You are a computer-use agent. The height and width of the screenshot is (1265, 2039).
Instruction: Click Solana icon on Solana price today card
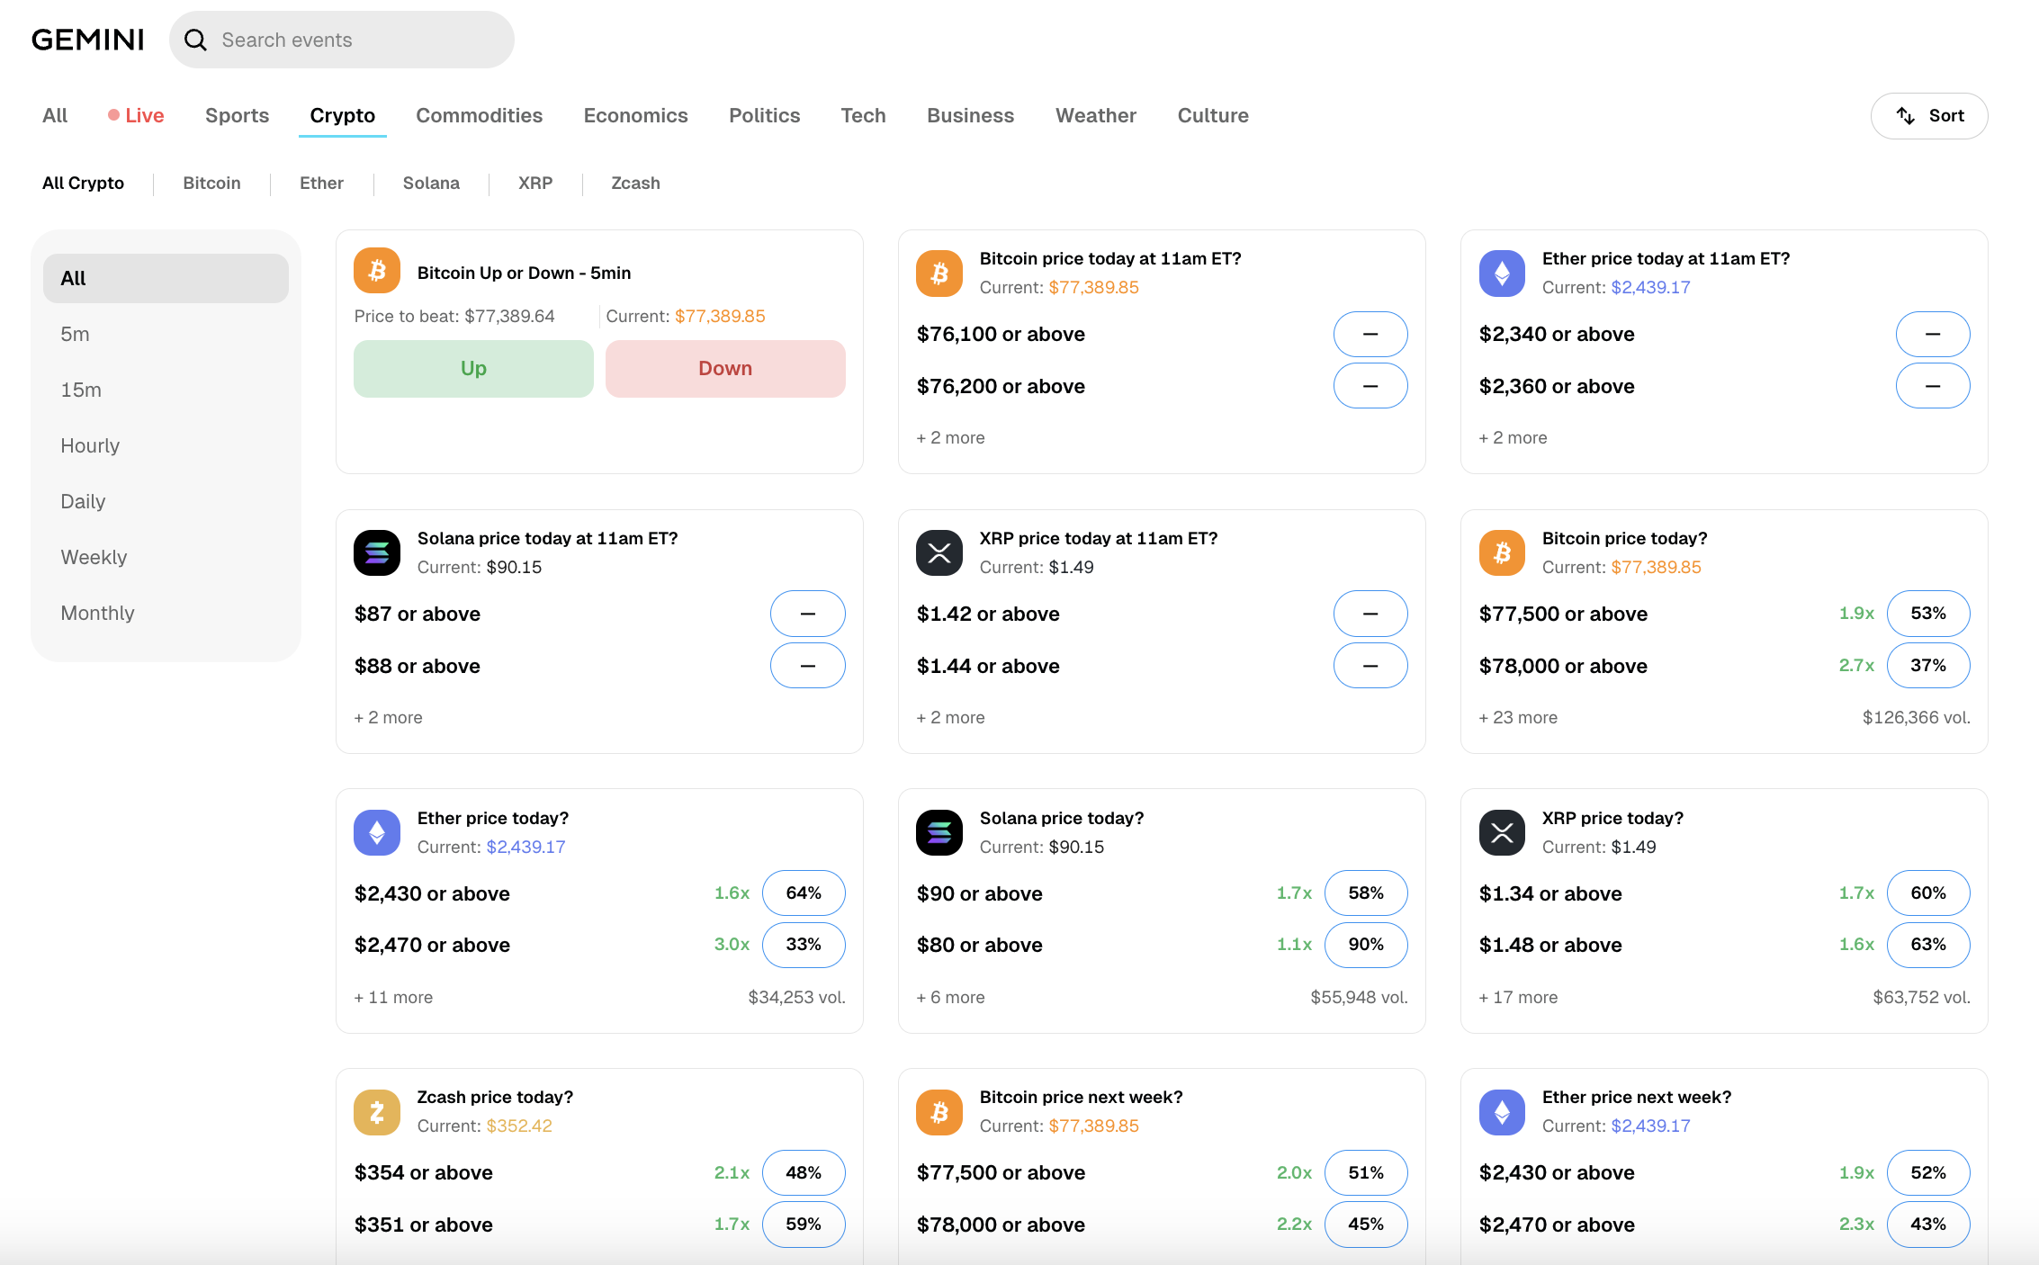[x=939, y=832]
